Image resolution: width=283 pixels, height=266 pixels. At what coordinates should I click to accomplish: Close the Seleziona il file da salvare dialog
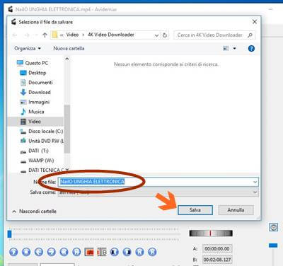tap(255, 22)
